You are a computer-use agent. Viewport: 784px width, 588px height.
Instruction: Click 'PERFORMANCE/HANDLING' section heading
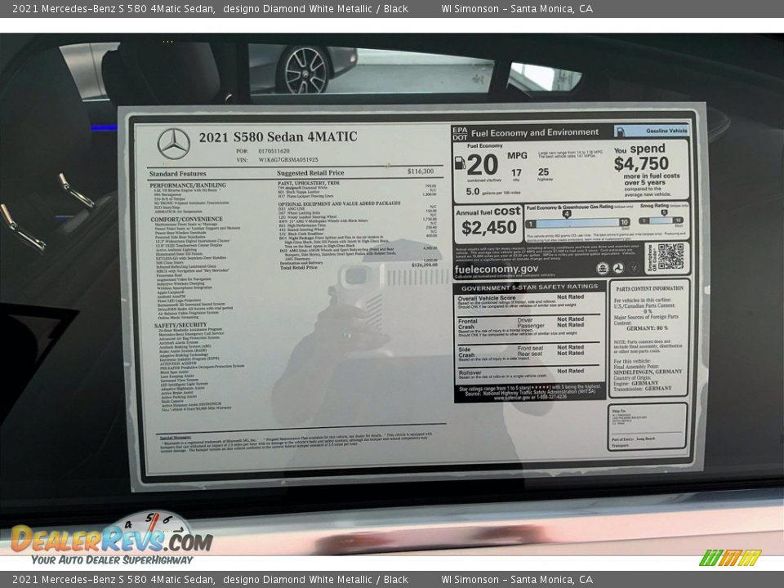pyautogui.click(x=188, y=185)
